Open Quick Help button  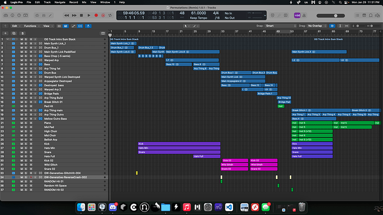[19, 16]
